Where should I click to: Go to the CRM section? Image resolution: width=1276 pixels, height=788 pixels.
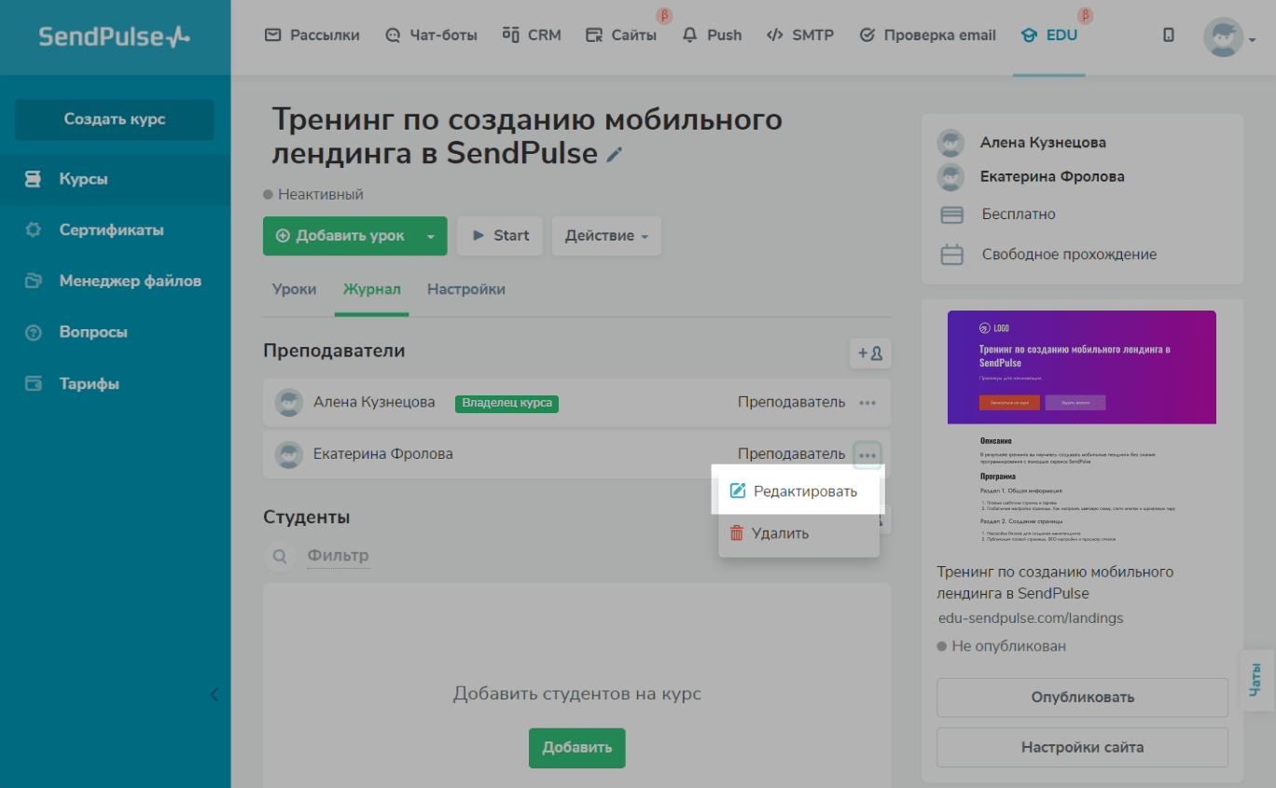tap(532, 35)
